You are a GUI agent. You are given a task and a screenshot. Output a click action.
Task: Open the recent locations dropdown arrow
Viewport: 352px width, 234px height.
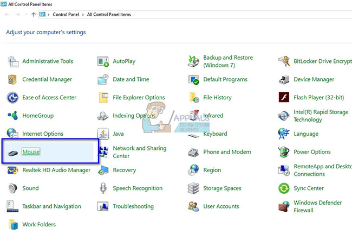(27, 15)
